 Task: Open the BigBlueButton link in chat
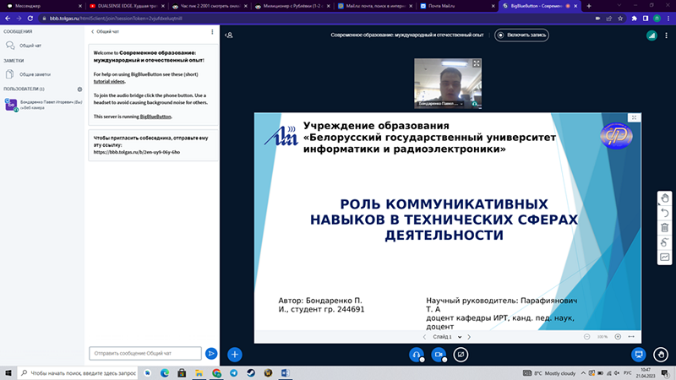pos(155,117)
